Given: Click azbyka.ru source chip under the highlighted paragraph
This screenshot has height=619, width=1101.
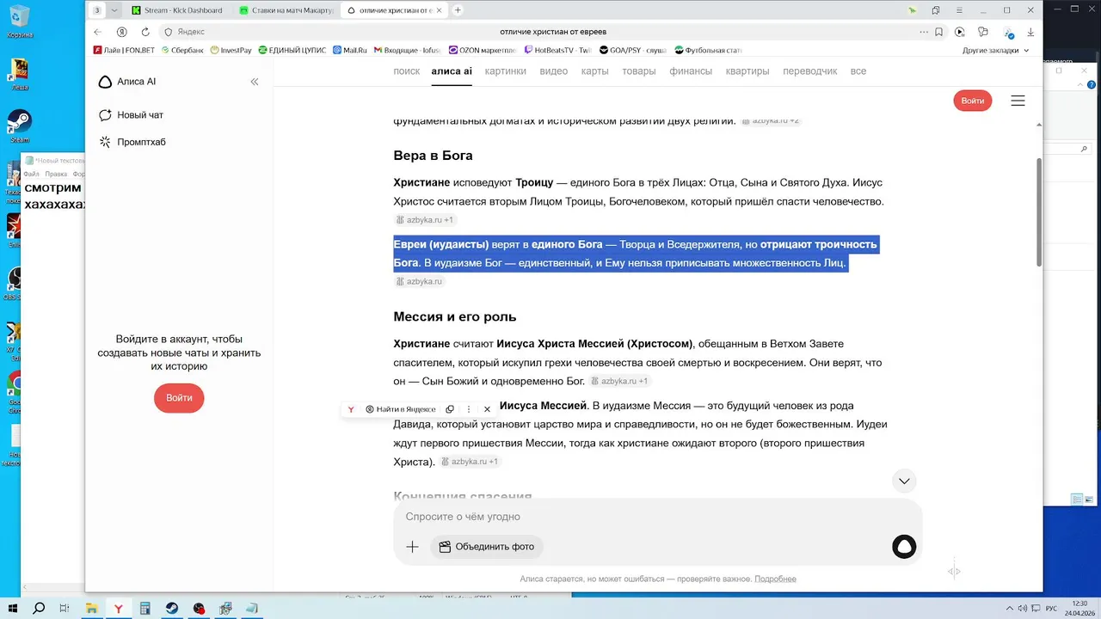Looking at the screenshot, I should (419, 281).
